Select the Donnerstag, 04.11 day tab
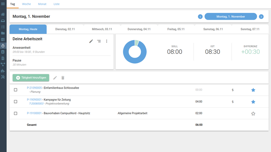 tap(139, 29)
